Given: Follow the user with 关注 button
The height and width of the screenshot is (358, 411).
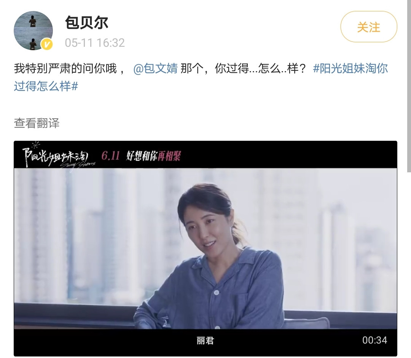Looking at the screenshot, I should tap(369, 27).
